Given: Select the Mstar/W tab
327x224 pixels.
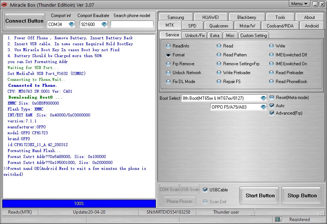Looking at the screenshot, I should [247, 26].
